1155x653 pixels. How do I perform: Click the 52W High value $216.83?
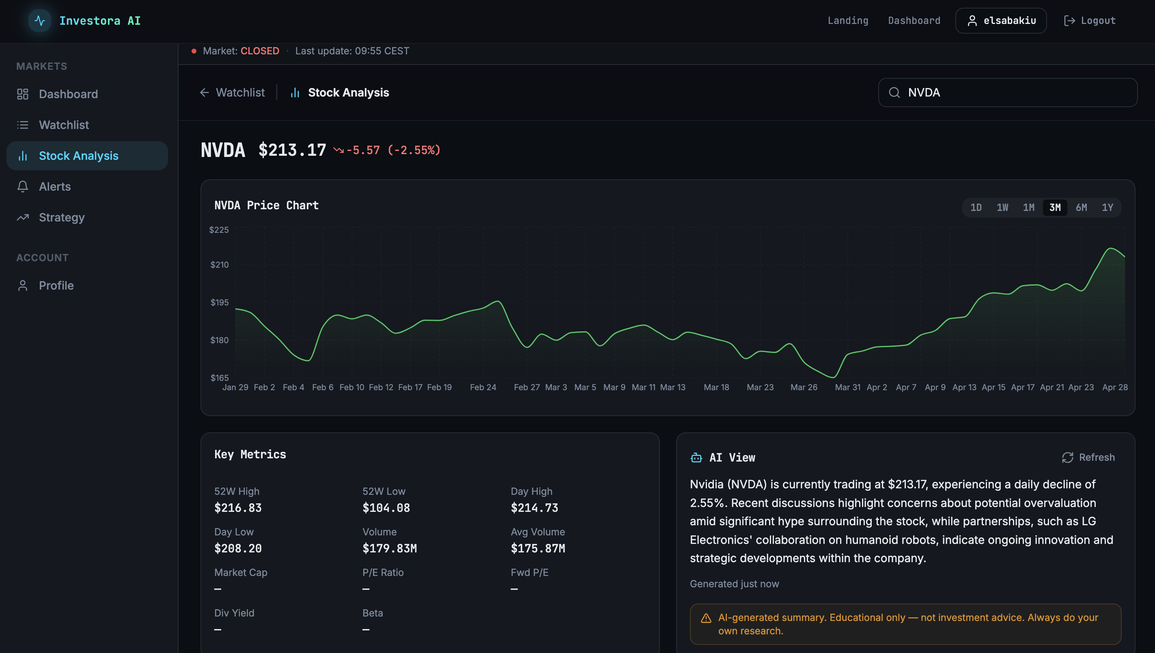pyautogui.click(x=238, y=508)
